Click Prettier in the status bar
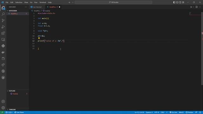The image size is (203, 114). click(189, 112)
